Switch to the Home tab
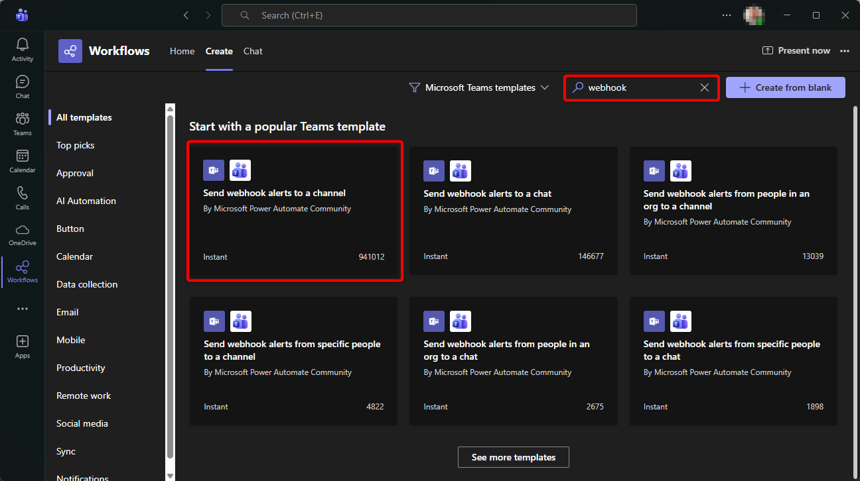 [x=182, y=51]
